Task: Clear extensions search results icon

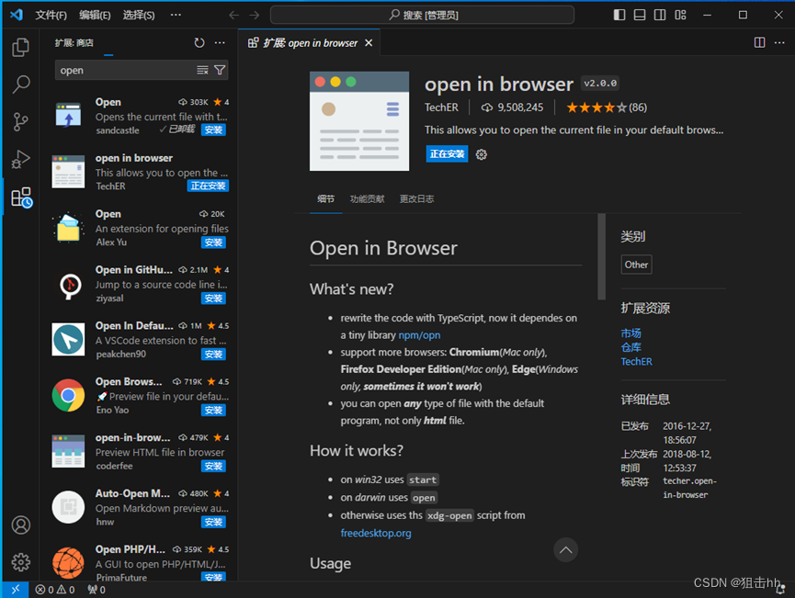Action: click(x=202, y=71)
